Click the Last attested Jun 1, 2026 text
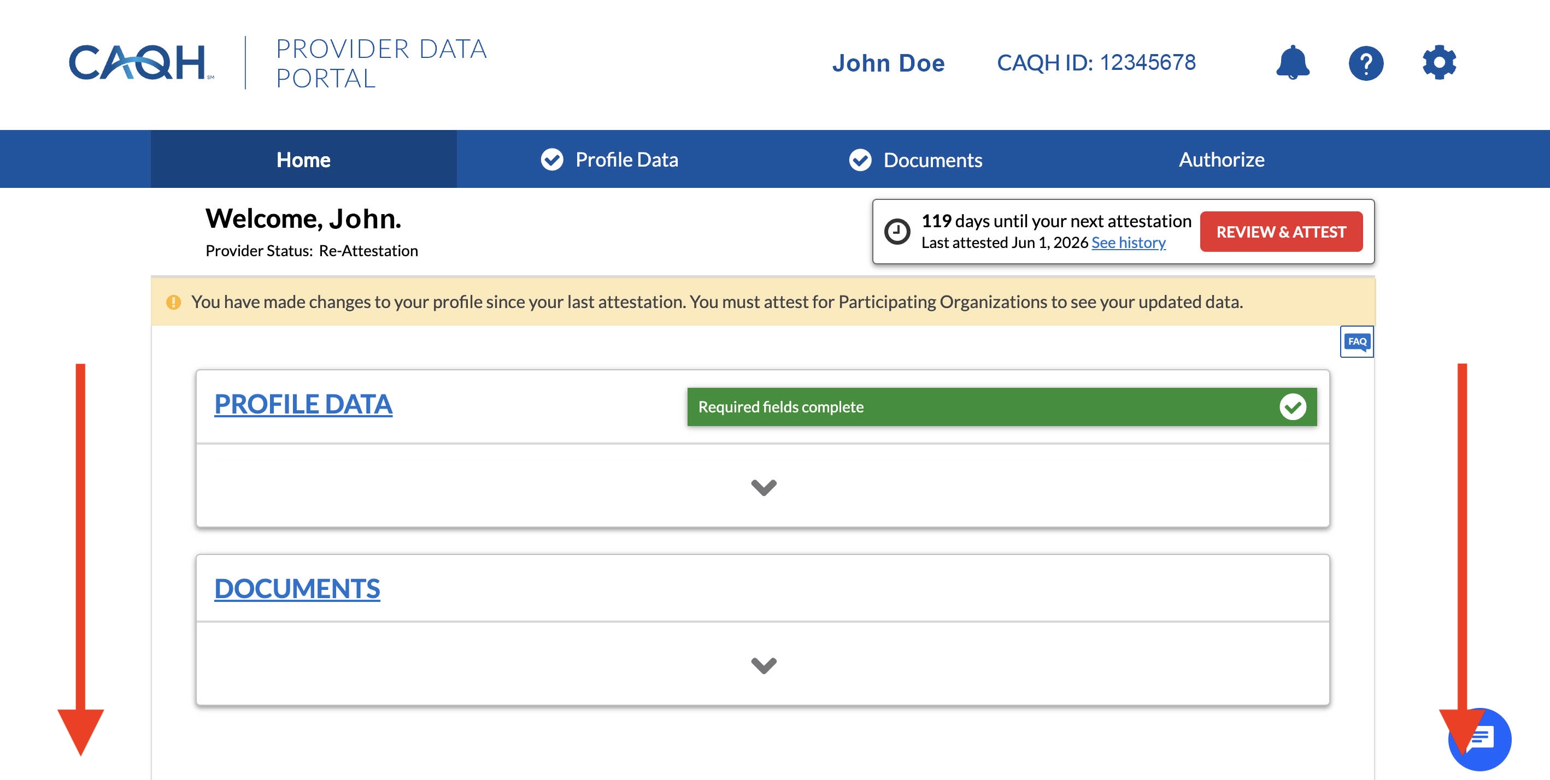 point(1005,243)
